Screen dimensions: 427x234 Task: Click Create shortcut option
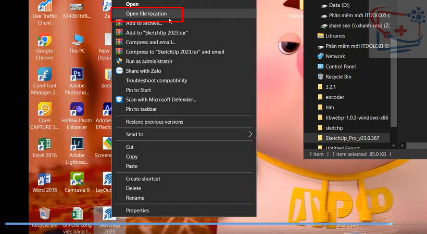click(143, 179)
